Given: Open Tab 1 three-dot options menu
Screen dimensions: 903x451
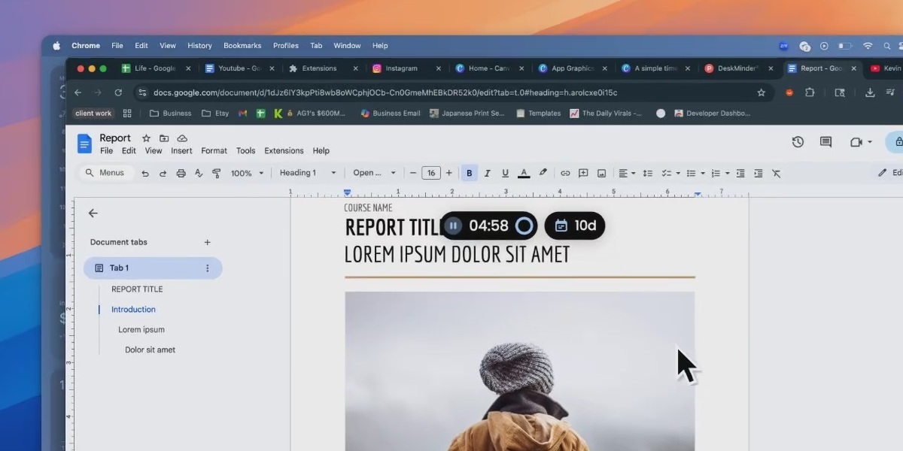Looking at the screenshot, I should [208, 268].
